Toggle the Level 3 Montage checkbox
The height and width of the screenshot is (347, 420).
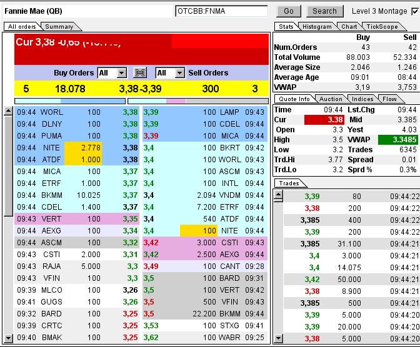(414, 11)
